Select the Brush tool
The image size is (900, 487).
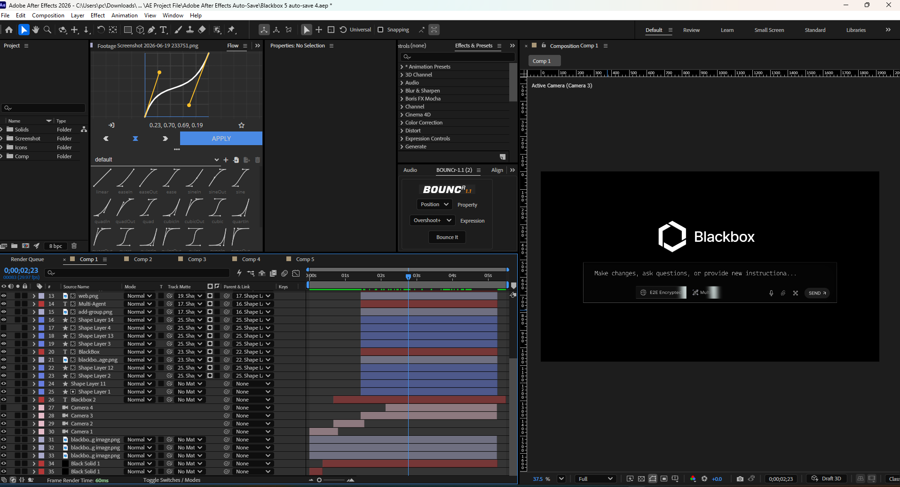click(178, 30)
